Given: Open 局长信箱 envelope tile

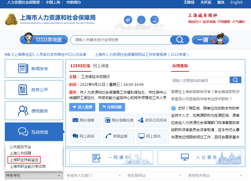Looking at the screenshot, I should click(x=86, y=120).
